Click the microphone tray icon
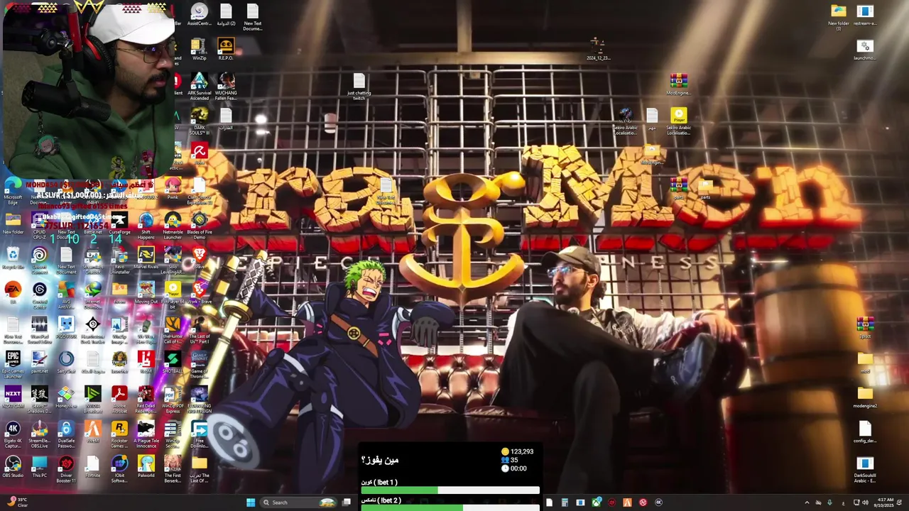This screenshot has height=511, width=909. [829, 502]
